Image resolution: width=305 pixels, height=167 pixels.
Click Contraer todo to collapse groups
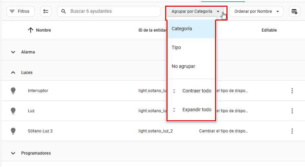tap(196, 91)
